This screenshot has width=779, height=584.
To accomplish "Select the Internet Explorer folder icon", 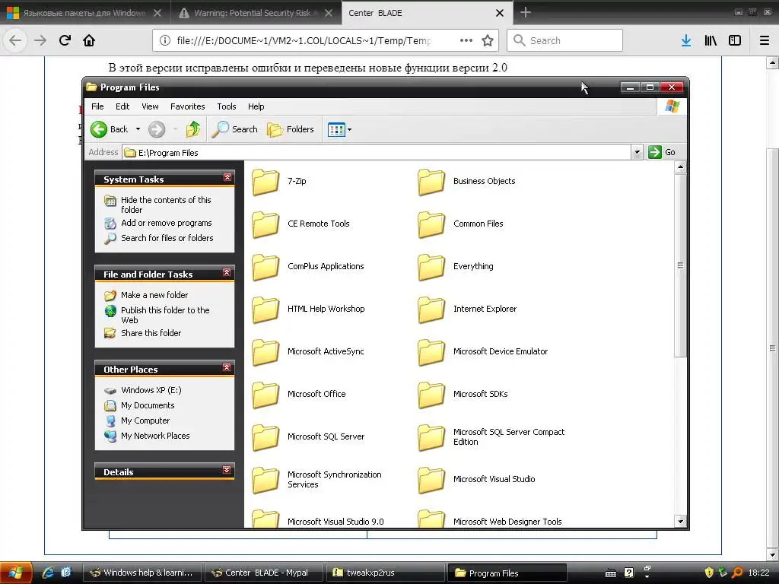I will [431, 309].
